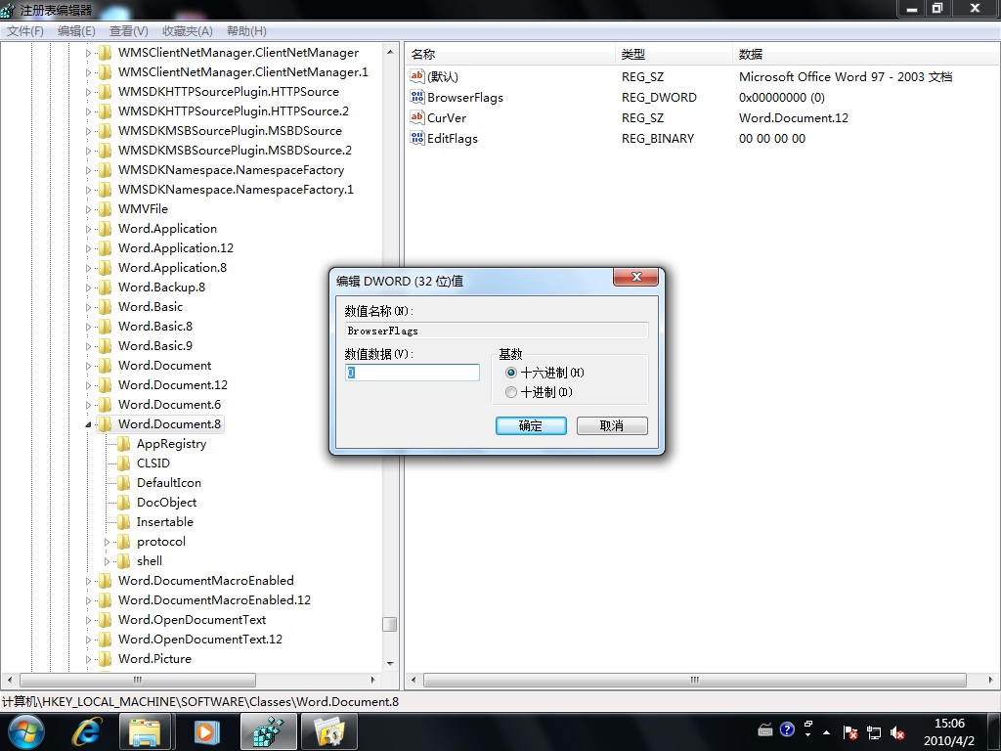Click the (默认) default string value icon
Screen dimensions: 1001x751
click(x=416, y=76)
